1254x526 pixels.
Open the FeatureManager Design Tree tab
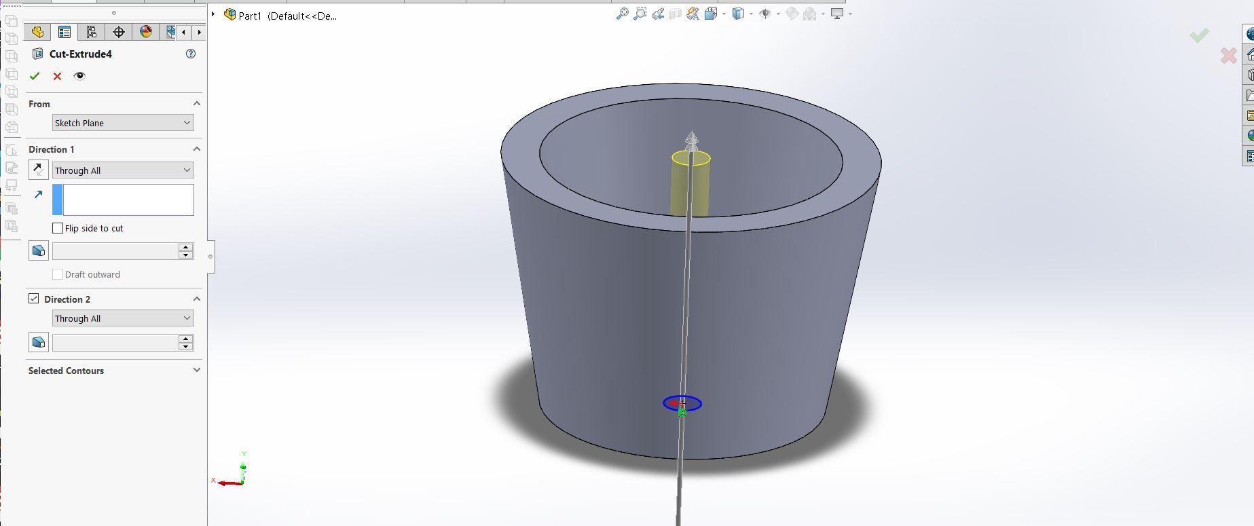pos(37,32)
